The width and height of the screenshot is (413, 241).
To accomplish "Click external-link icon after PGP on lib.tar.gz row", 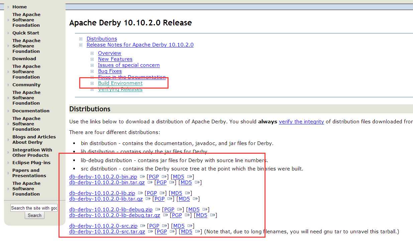I will [x=170, y=199].
